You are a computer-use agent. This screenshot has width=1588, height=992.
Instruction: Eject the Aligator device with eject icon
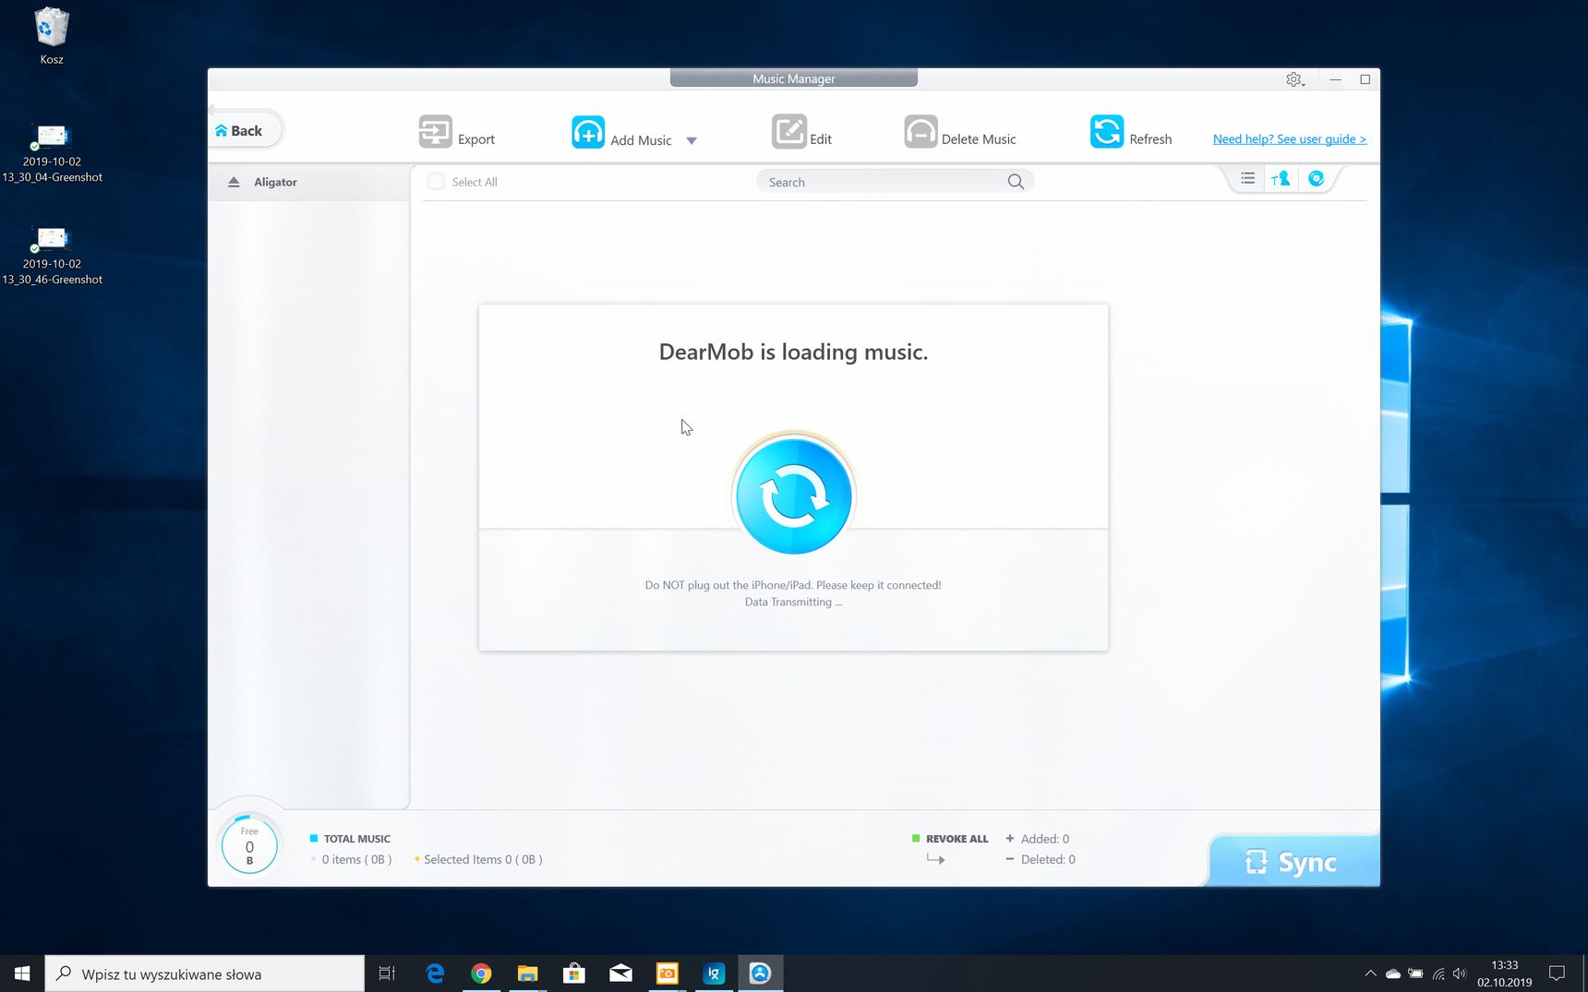[234, 183]
